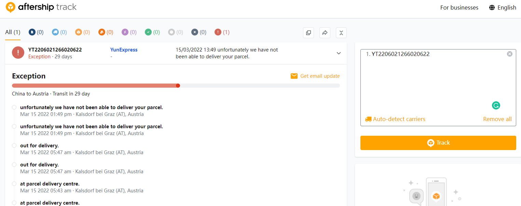The width and height of the screenshot is (521, 206).
Task: Click Auto-detect carriers
Action: coord(395,119)
